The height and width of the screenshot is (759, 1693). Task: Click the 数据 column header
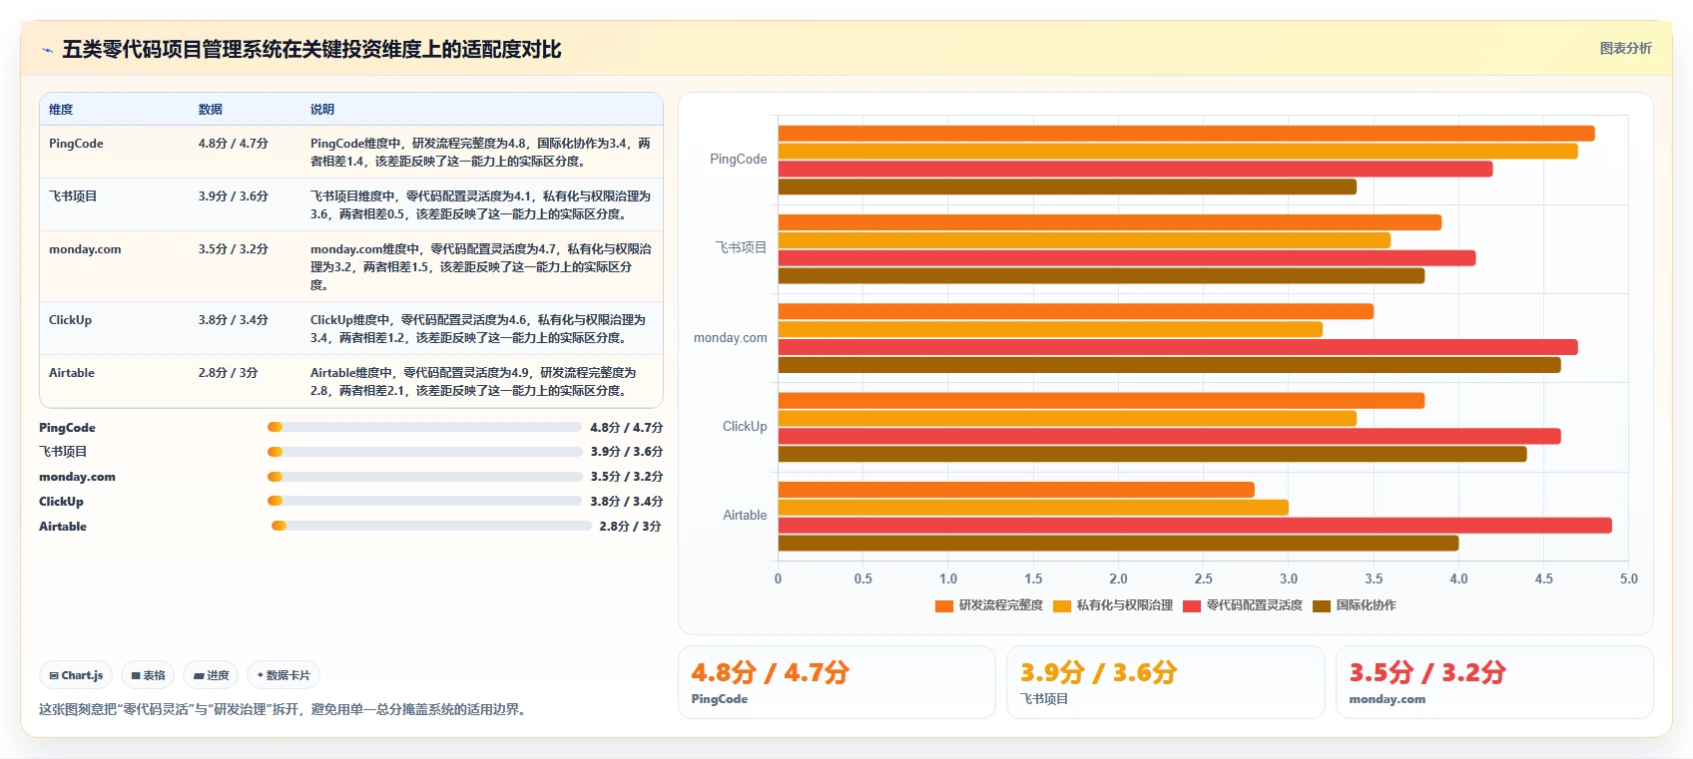click(x=210, y=110)
